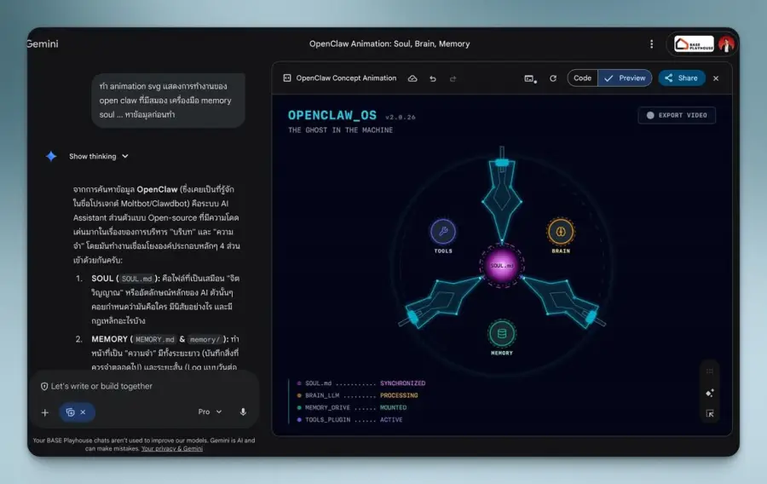The width and height of the screenshot is (767, 484).
Task: Click the select element arrow icon in canvas
Action: 710,413
